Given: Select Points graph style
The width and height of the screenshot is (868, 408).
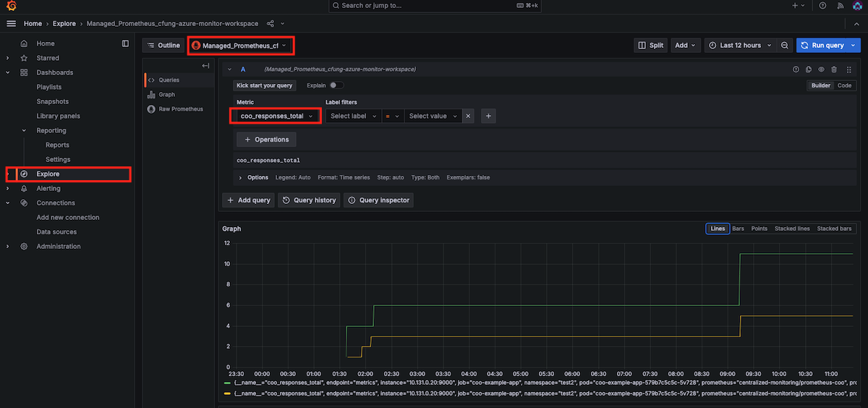Looking at the screenshot, I should pos(759,229).
